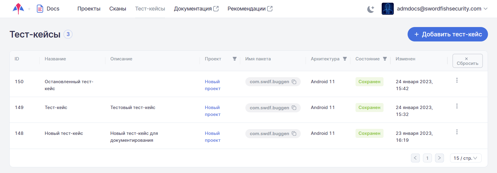
Task: Open filter for the Архитектура column
Action: [345, 59]
